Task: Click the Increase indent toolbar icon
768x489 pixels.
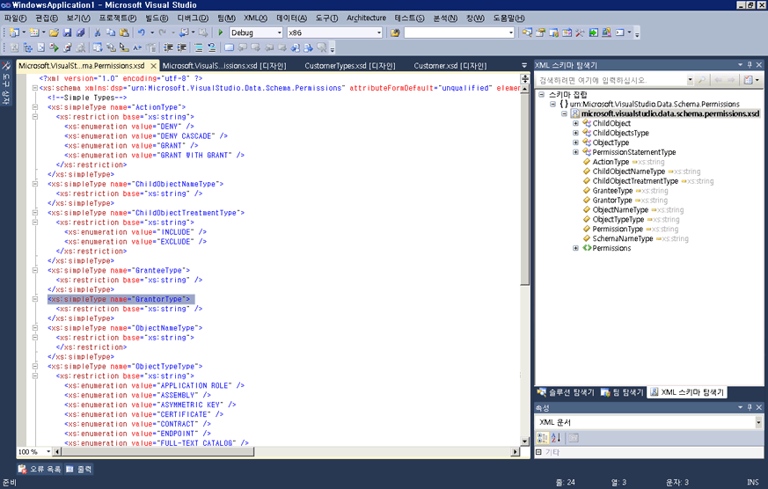Action: 182,47
